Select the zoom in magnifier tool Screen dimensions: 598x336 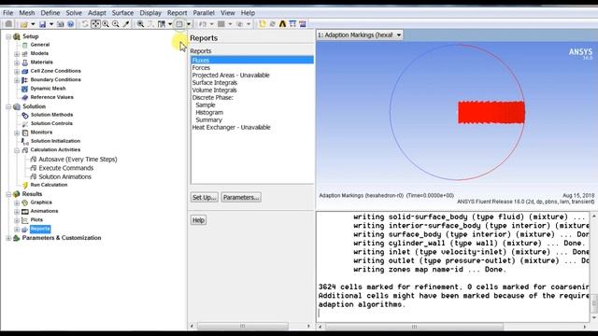(x=106, y=24)
